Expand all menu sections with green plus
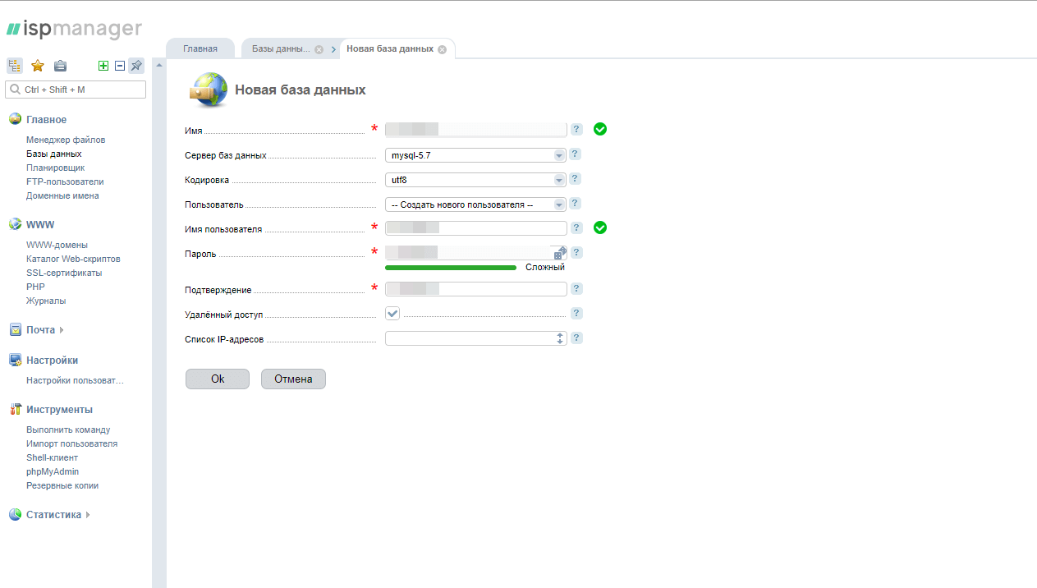Viewport: 1037px width, 588px height. pos(103,66)
